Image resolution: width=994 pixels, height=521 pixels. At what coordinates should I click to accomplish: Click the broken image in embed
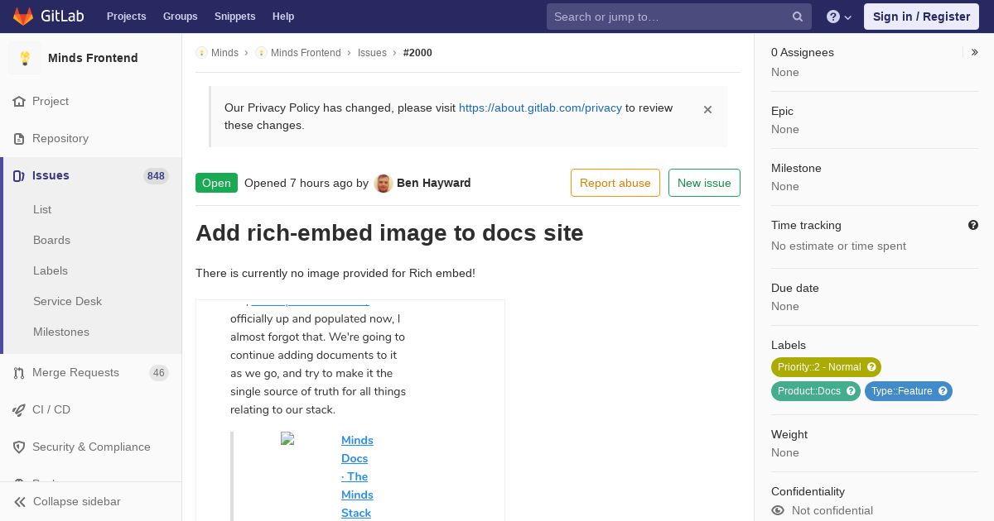pos(288,439)
